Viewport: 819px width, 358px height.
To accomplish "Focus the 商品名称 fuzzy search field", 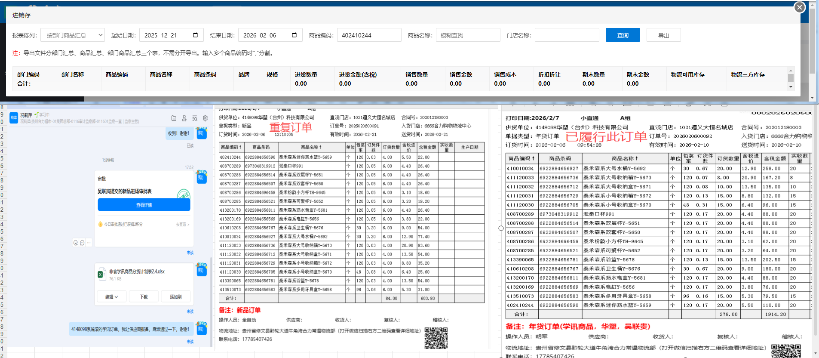I will point(468,35).
